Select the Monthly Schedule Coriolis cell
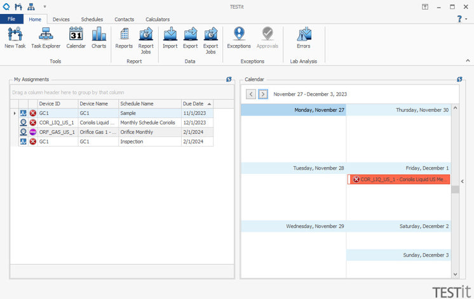The width and height of the screenshot is (474, 299). click(150, 123)
